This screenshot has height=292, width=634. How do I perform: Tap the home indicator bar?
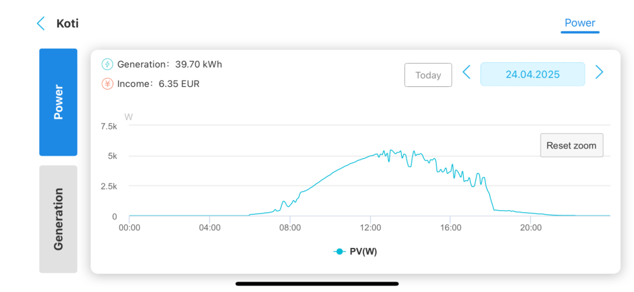click(x=317, y=284)
